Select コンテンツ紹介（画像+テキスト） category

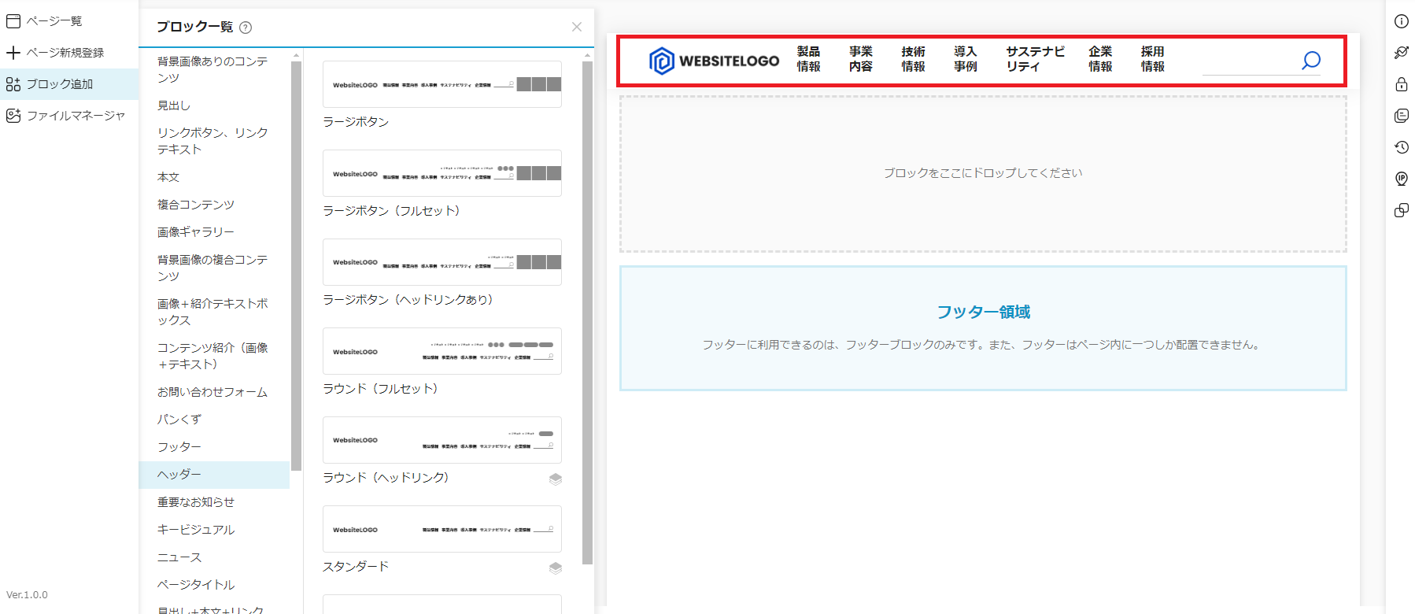point(213,356)
